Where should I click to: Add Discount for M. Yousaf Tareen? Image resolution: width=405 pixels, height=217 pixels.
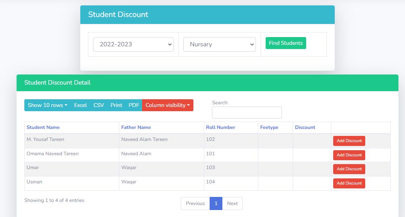[349, 141]
